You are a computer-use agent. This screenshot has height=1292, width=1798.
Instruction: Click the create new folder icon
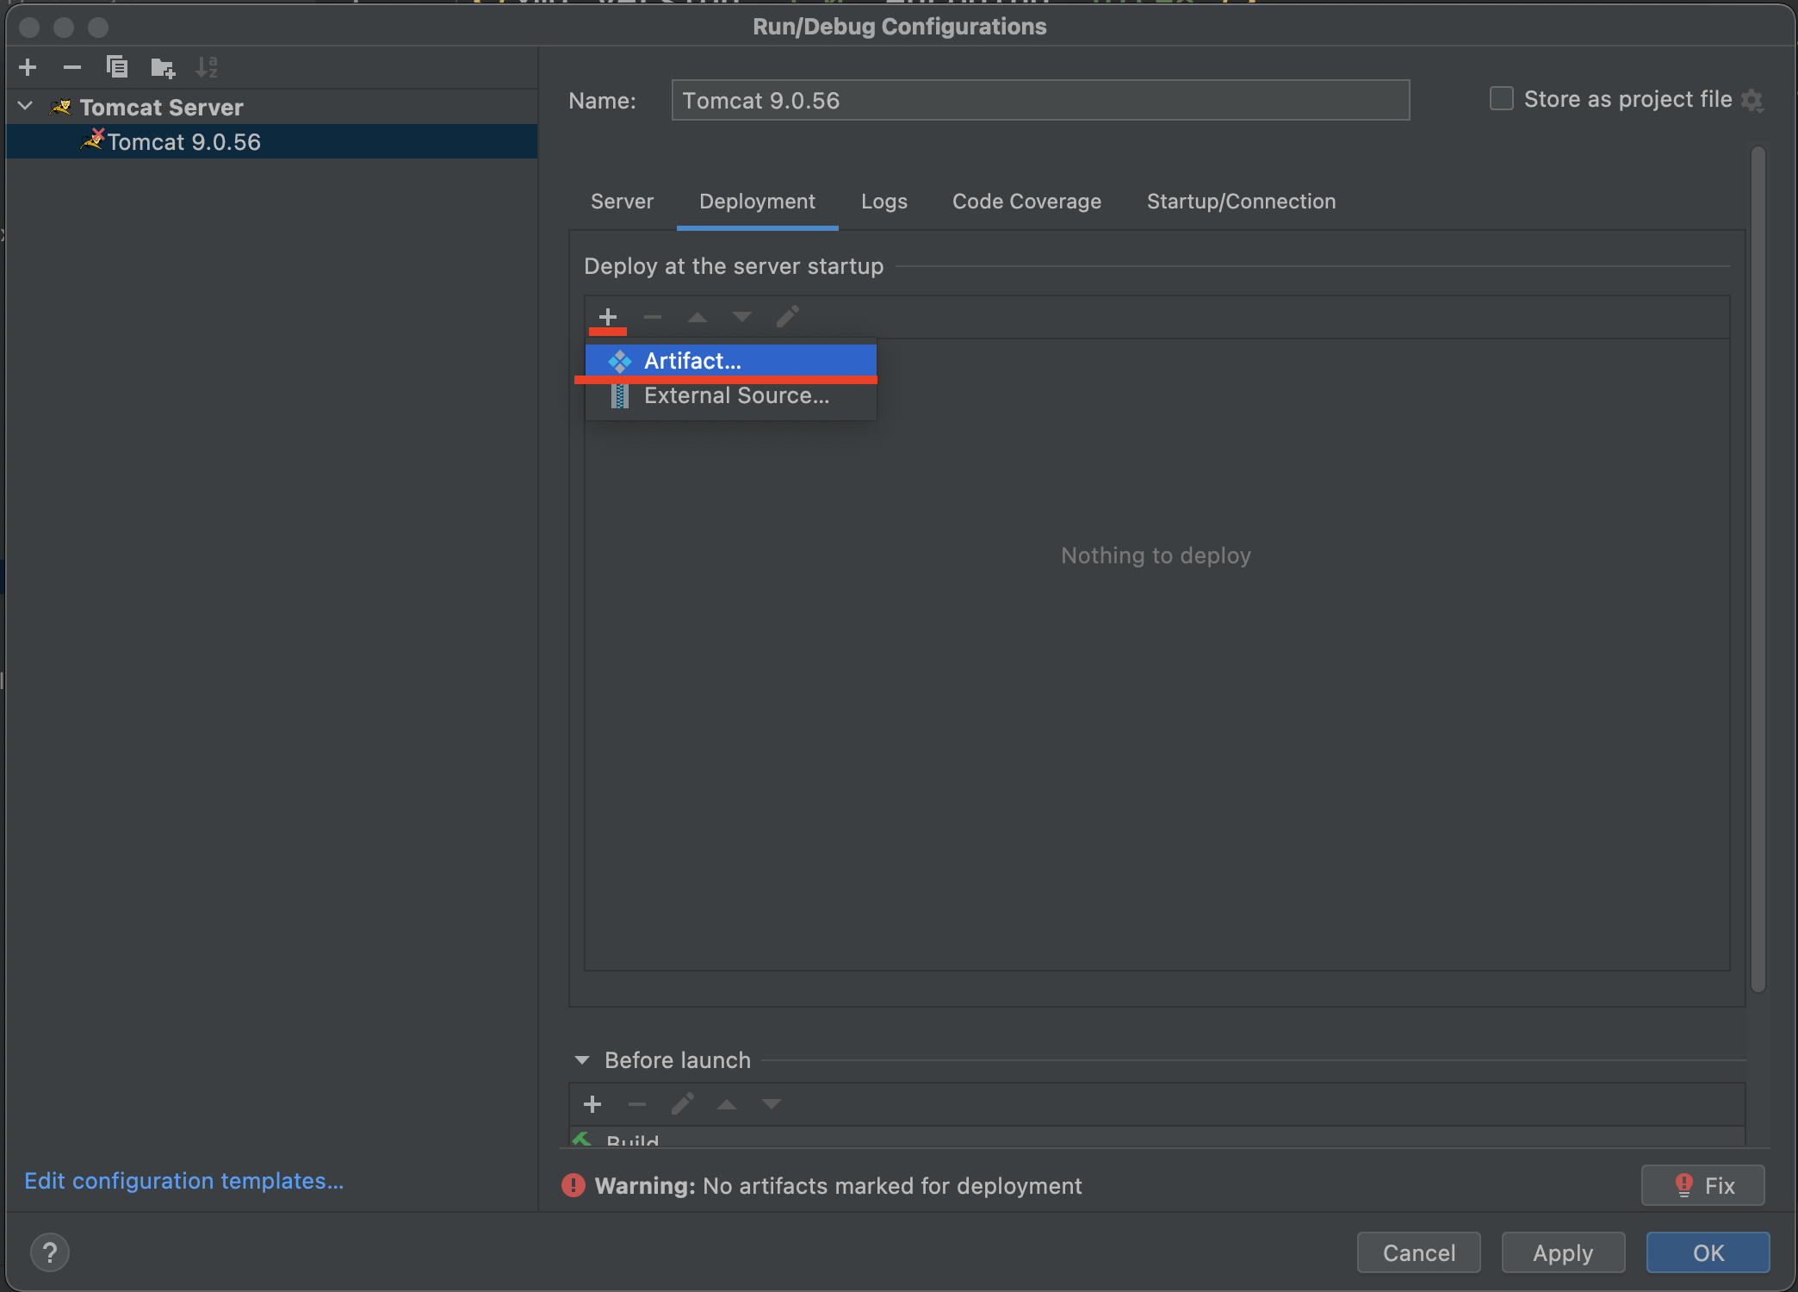162,67
